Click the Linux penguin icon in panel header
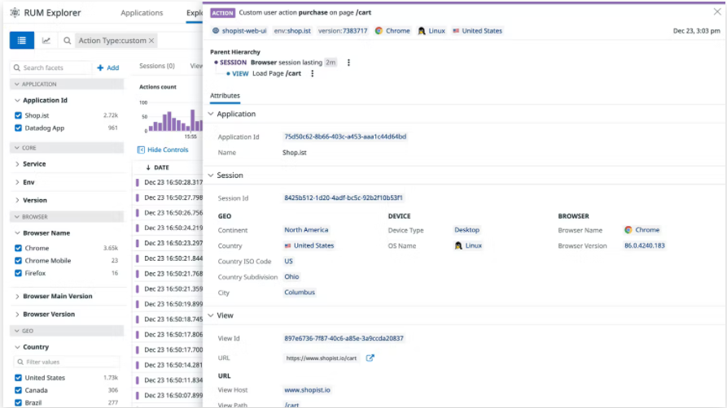Screen dimensions: 727x408 pyautogui.click(x=422, y=31)
